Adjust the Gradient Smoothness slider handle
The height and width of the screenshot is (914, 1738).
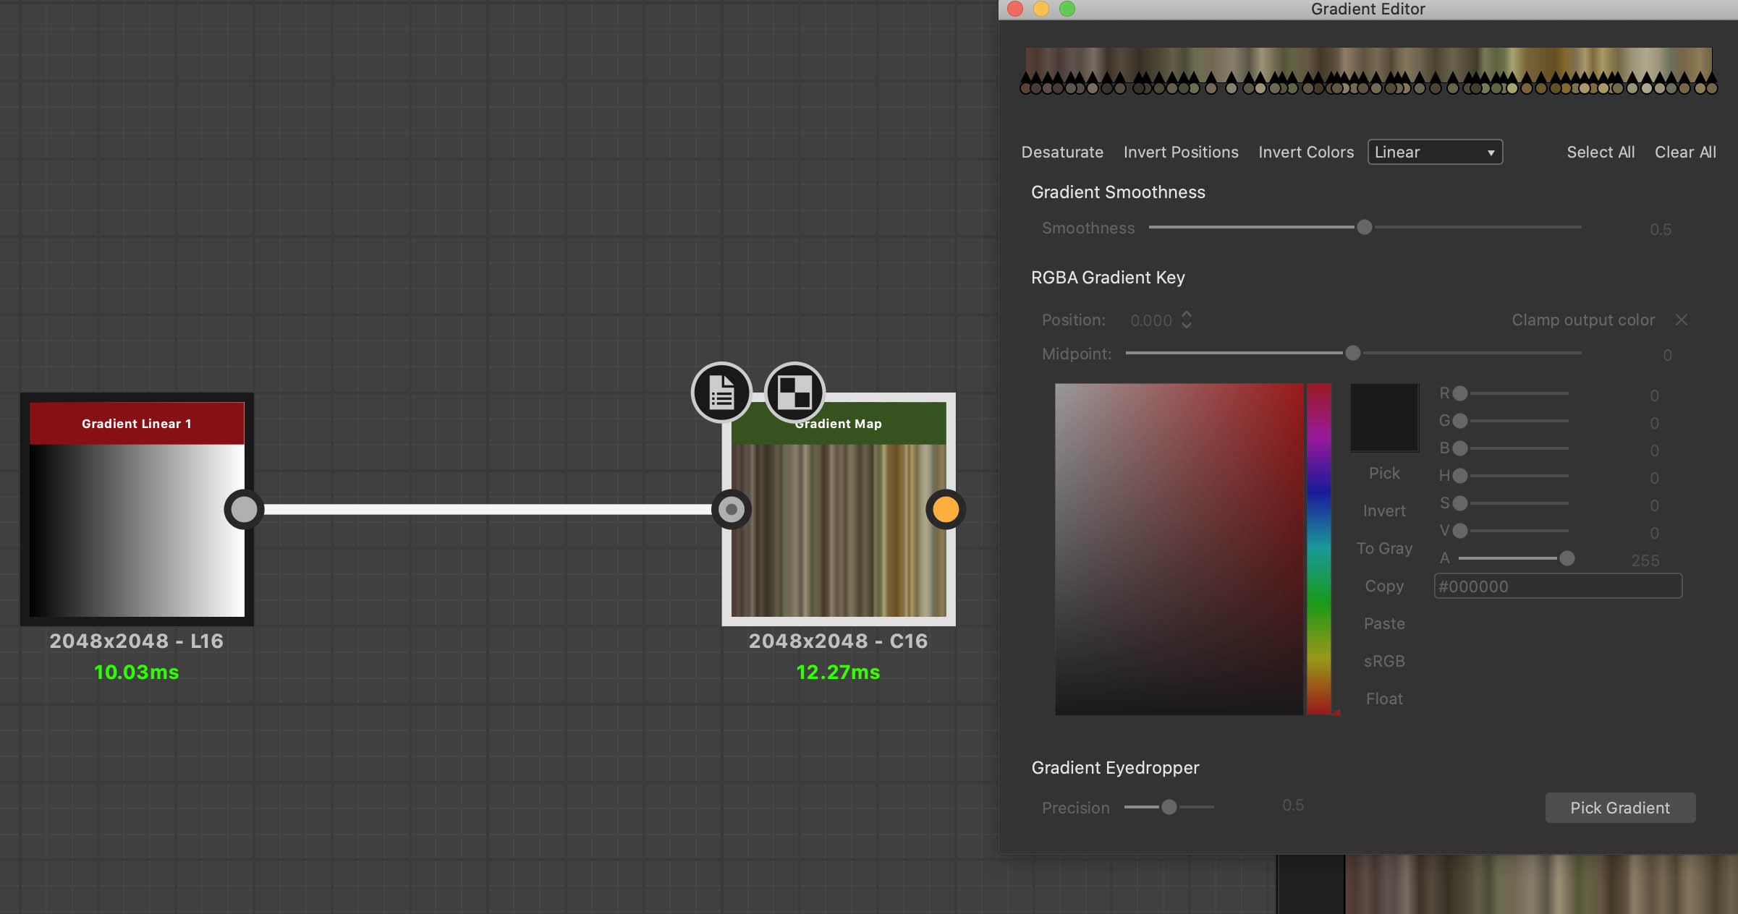pyautogui.click(x=1364, y=227)
